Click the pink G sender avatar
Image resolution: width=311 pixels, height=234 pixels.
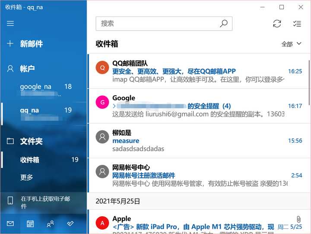(102, 102)
